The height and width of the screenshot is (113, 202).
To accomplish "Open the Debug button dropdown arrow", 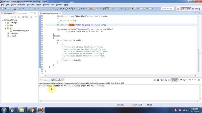I will [64, 8].
